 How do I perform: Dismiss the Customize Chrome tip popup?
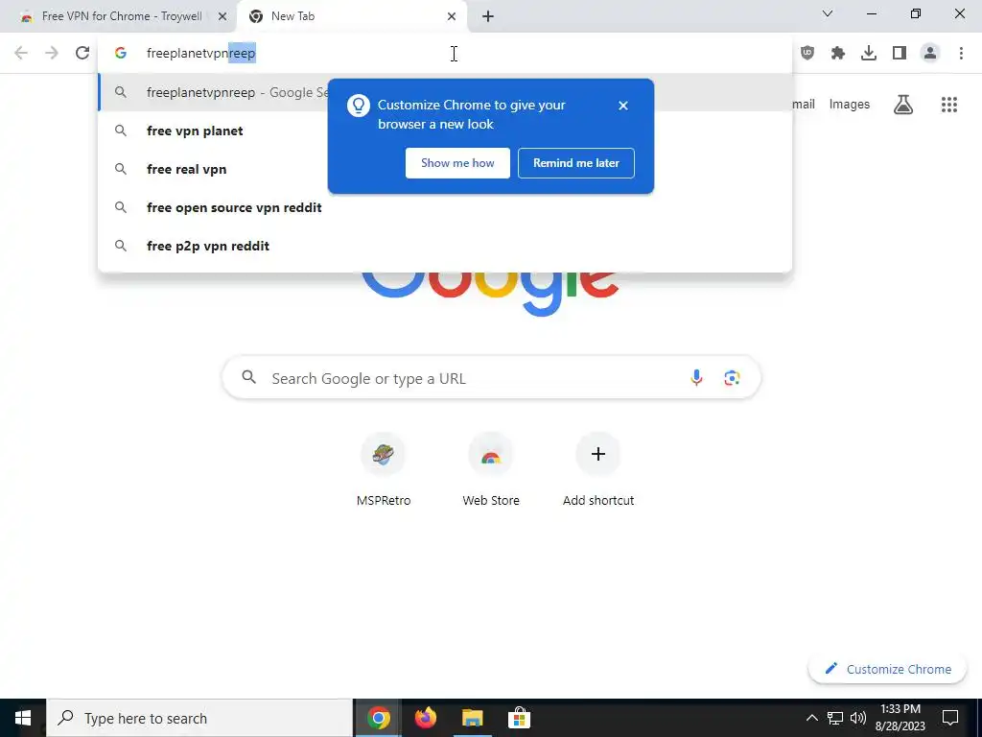tap(623, 106)
